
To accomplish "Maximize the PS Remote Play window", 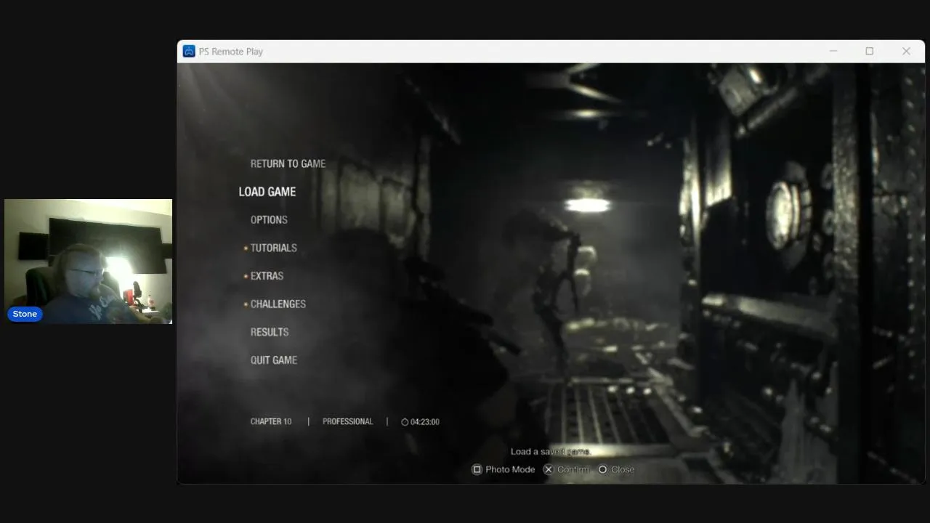I will pyautogui.click(x=869, y=52).
